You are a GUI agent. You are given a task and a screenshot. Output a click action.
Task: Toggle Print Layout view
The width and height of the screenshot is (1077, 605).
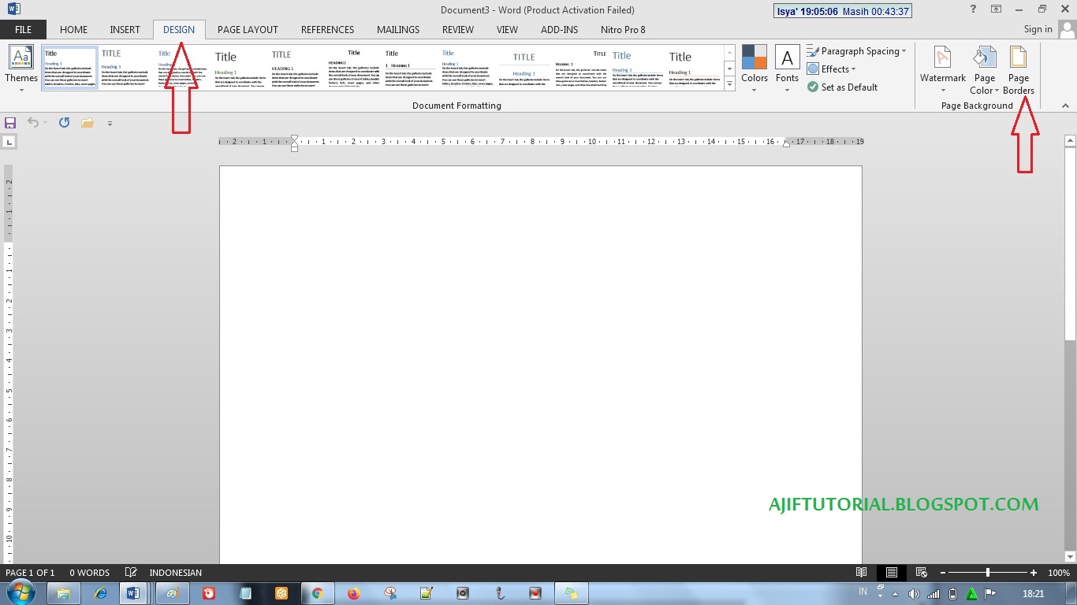click(892, 572)
